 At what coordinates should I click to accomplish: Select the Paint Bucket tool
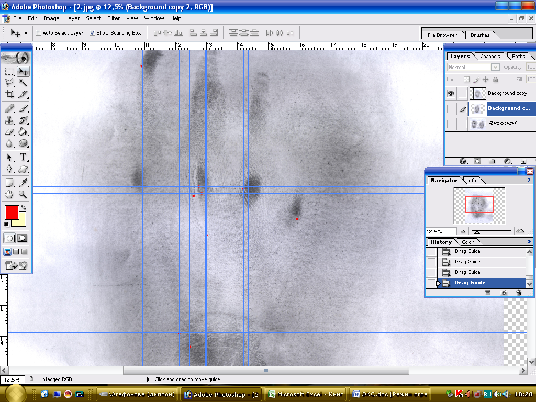pyautogui.click(x=23, y=132)
